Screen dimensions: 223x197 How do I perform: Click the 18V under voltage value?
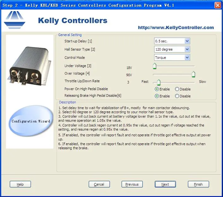129,68
